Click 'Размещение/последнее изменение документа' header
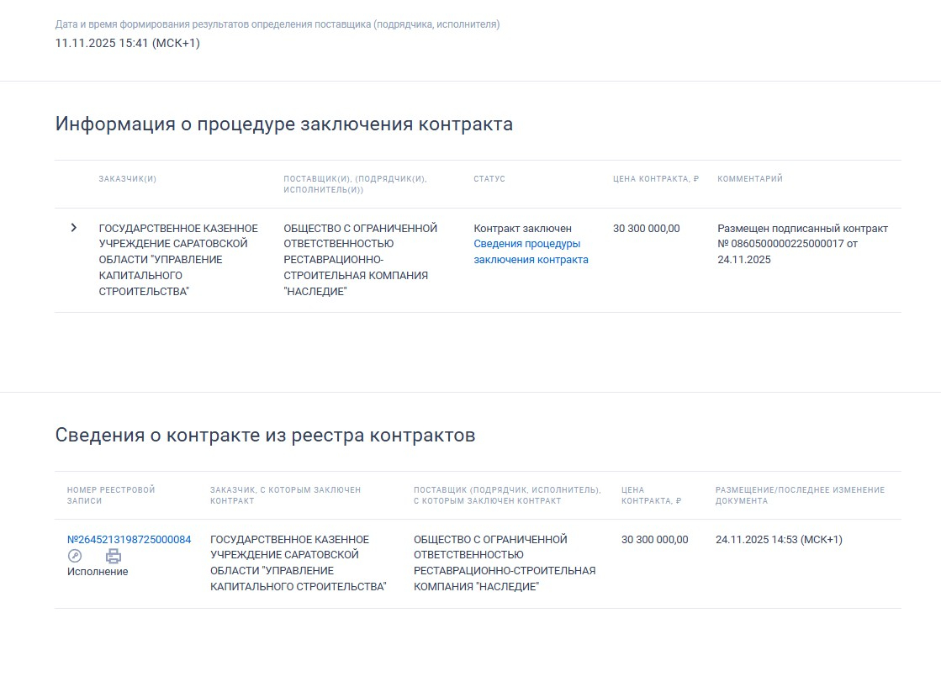This screenshot has height=687, width=941. point(800,495)
